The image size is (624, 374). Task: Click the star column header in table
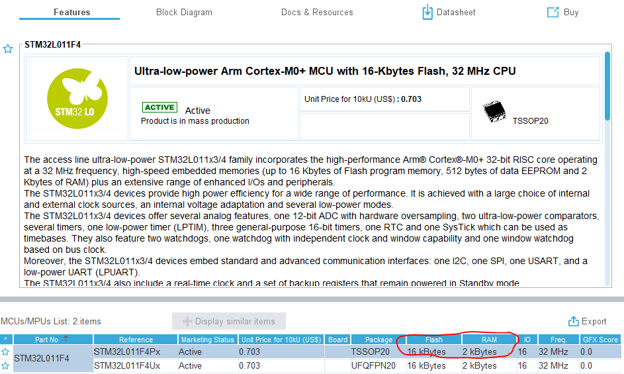pos(5,340)
